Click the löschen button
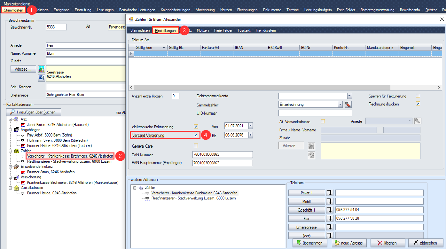 pyautogui.click(x=388, y=243)
